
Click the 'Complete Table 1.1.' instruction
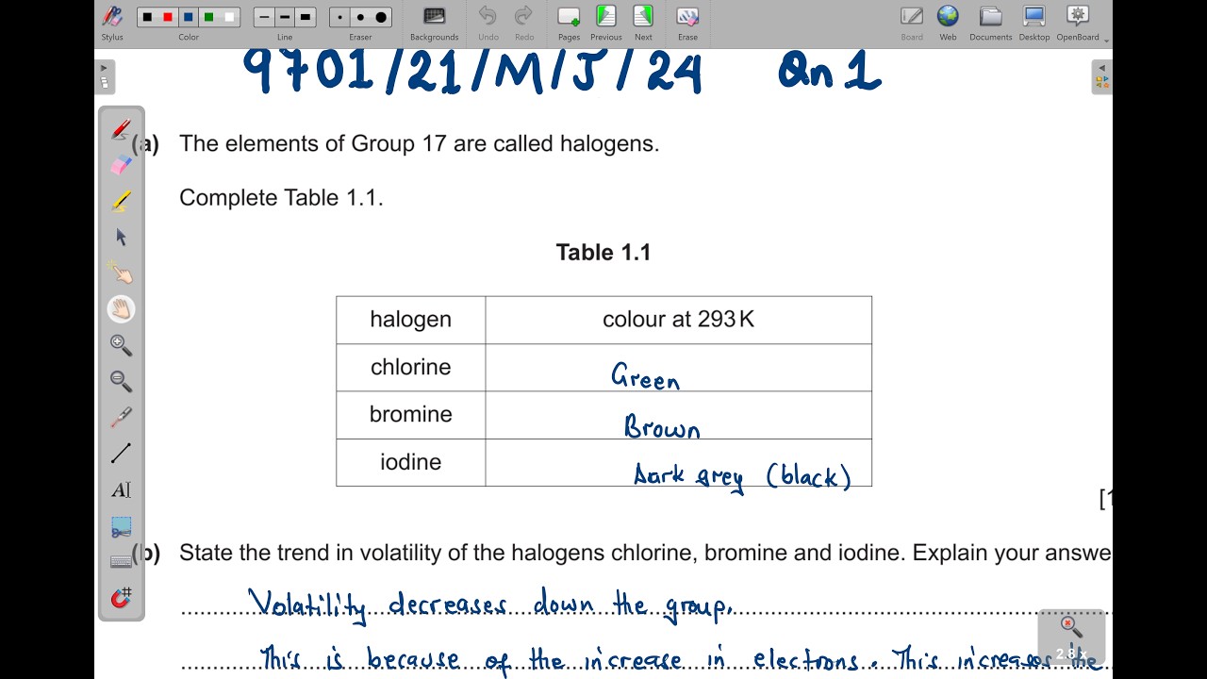(x=281, y=198)
